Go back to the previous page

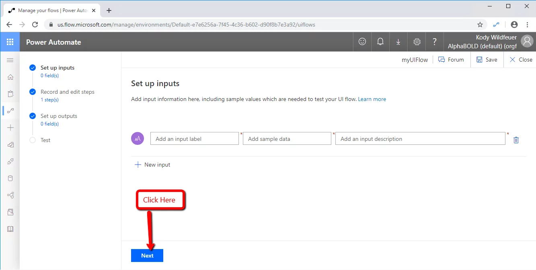coord(9,25)
